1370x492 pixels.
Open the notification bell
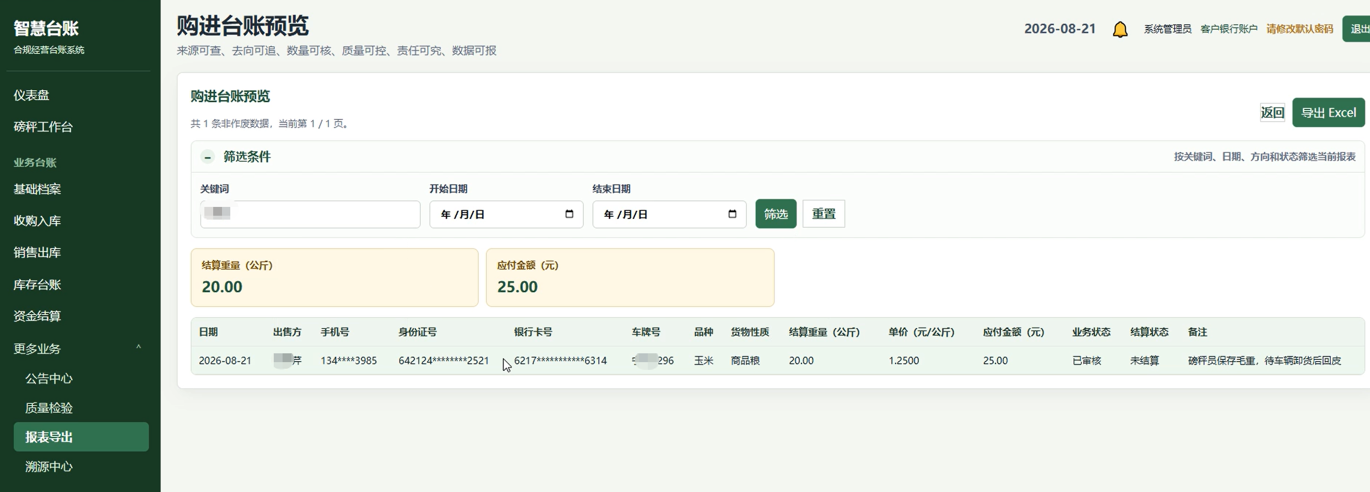[1120, 29]
